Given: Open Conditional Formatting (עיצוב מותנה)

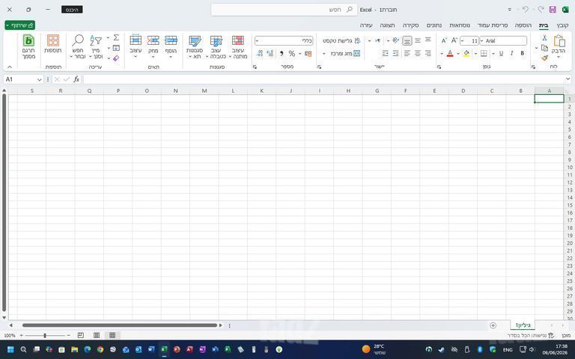Looking at the screenshot, I should coord(237,47).
